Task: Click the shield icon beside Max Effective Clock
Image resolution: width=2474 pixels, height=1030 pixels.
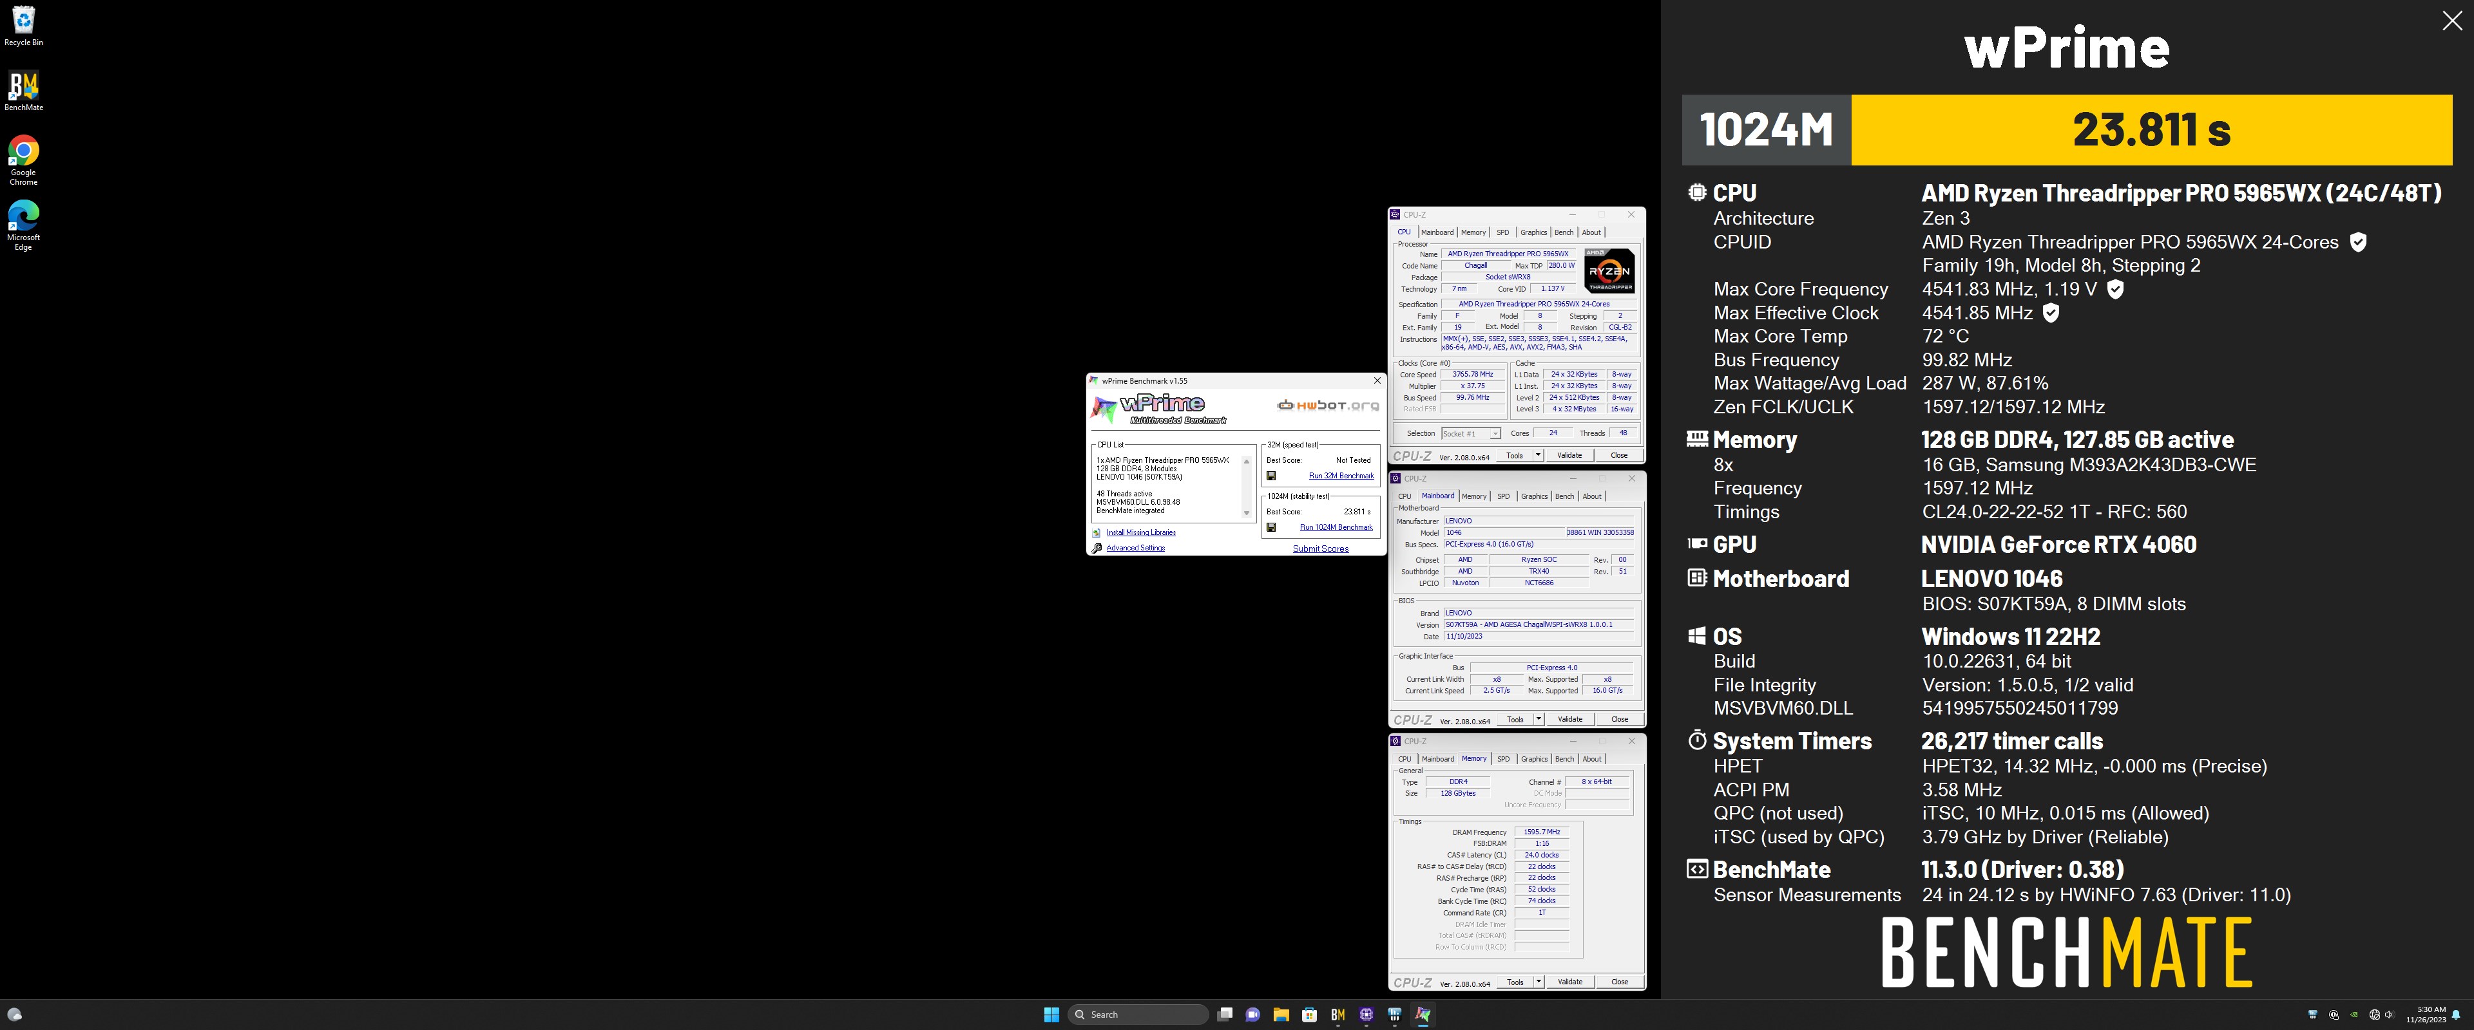Action: [x=2051, y=313]
